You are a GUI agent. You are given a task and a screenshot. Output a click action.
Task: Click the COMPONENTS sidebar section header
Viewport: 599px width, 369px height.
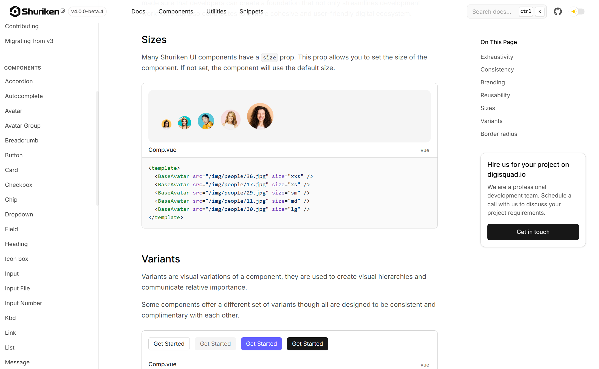[x=22, y=68]
